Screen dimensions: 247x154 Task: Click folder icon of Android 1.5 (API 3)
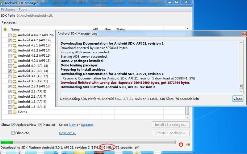(15, 107)
